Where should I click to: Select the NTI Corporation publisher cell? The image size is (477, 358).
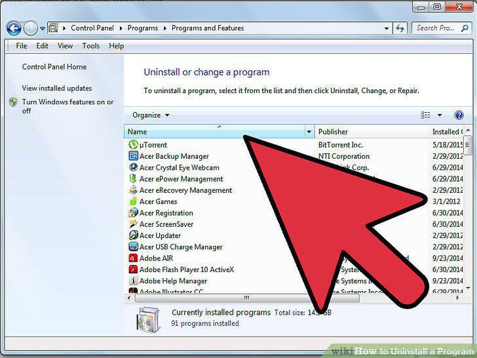click(x=344, y=156)
